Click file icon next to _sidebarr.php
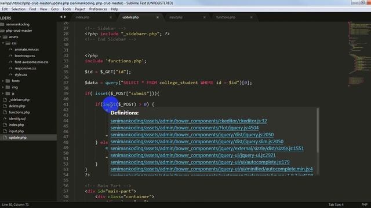The height and width of the screenshot is (208, 371). pyautogui.click(x=5, y=100)
